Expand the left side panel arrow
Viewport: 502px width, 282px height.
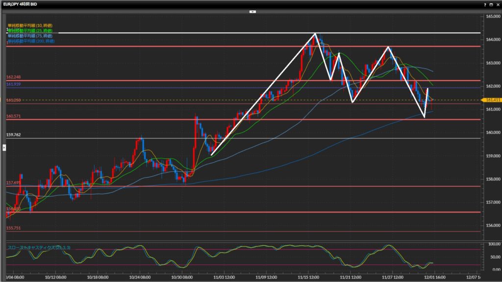pyautogui.click(x=4, y=147)
